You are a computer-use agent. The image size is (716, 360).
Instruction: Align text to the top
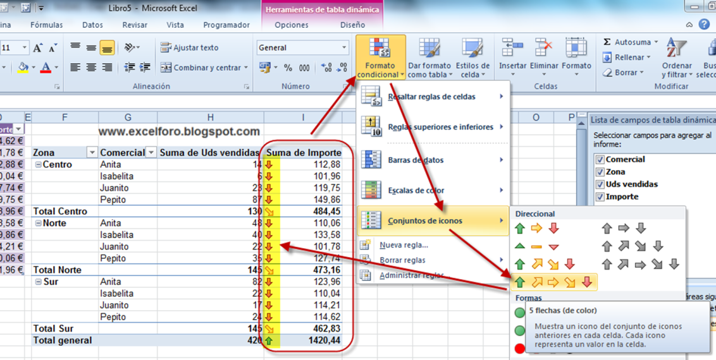[75, 47]
